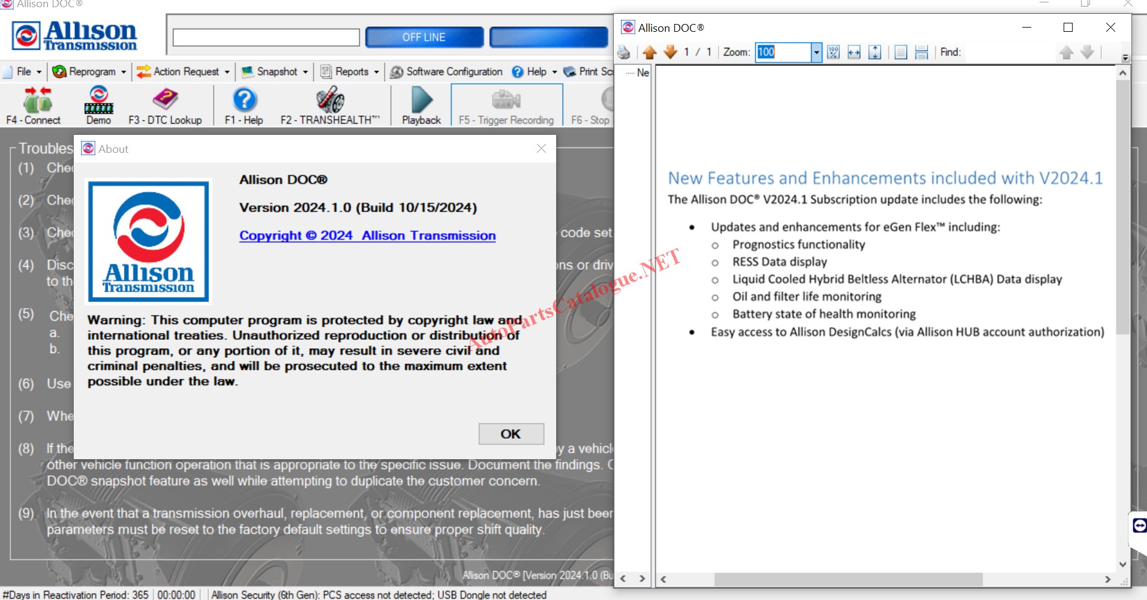Screen dimensions: 1147x600
Task: Click the document viewer horizontal scrollbar
Action: pos(848,580)
